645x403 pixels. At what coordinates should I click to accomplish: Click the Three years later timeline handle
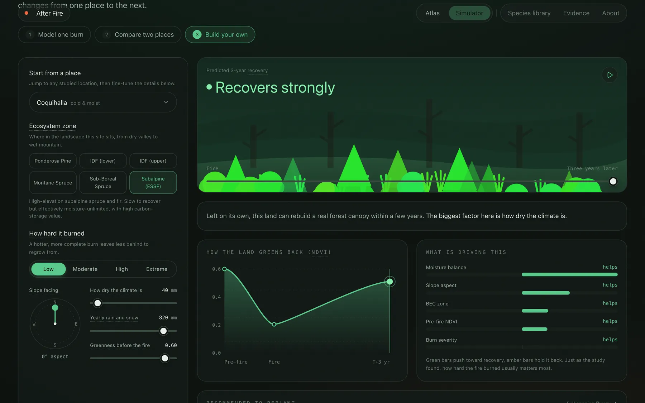pyautogui.click(x=613, y=182)
